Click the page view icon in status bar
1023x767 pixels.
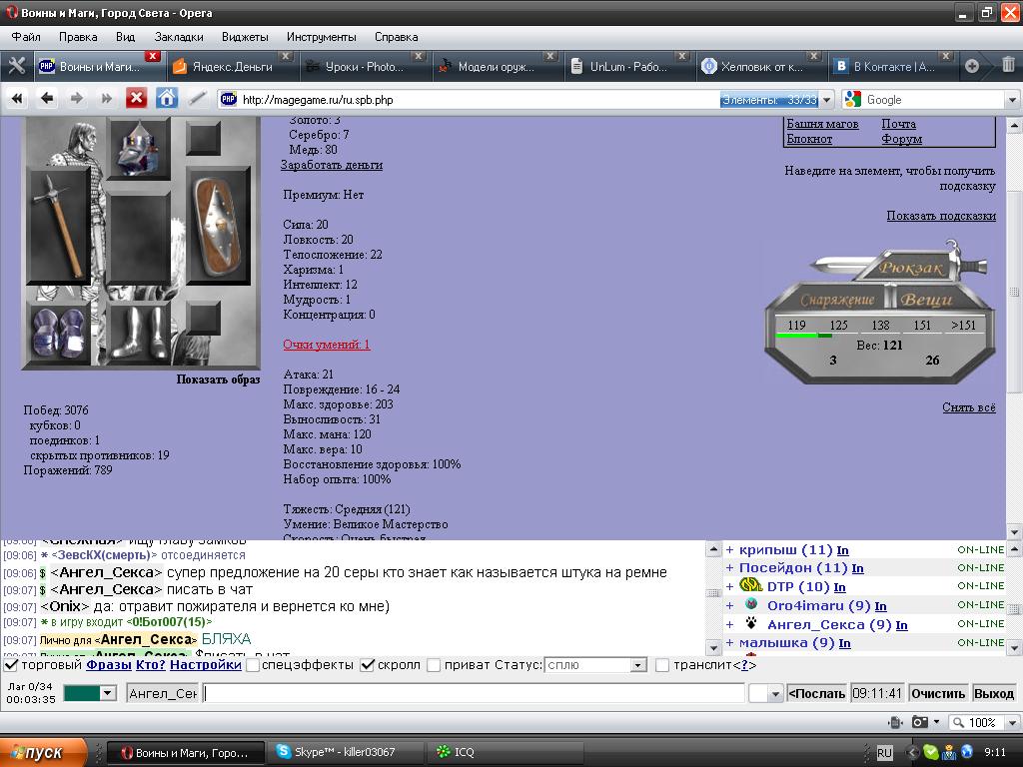click(x=895, y=722)
